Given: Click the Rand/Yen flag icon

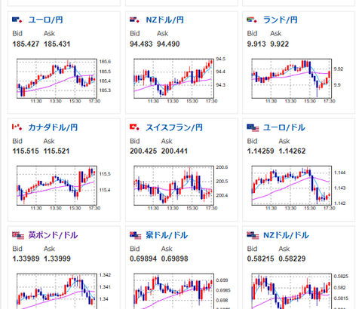Looking at the screenshot, I should [253, 20].
